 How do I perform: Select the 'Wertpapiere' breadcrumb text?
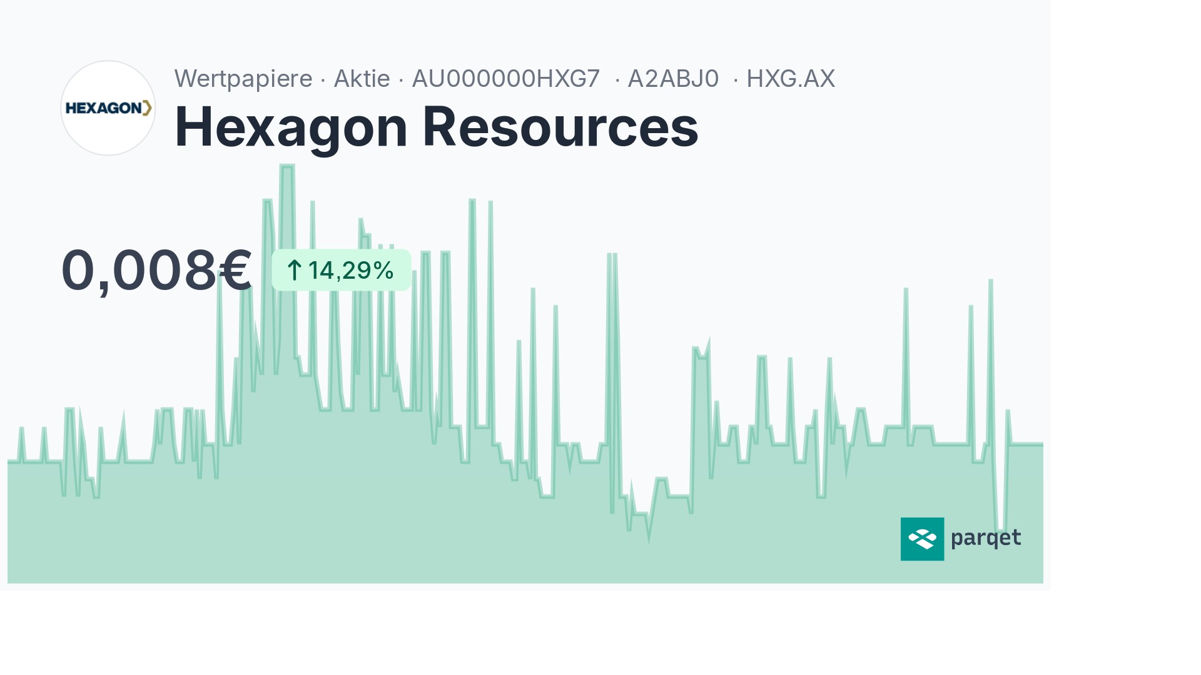(x=243, y=79)
